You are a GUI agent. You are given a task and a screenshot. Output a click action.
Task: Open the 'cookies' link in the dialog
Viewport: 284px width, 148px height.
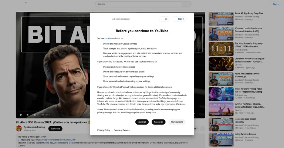[x=108, y=38]
